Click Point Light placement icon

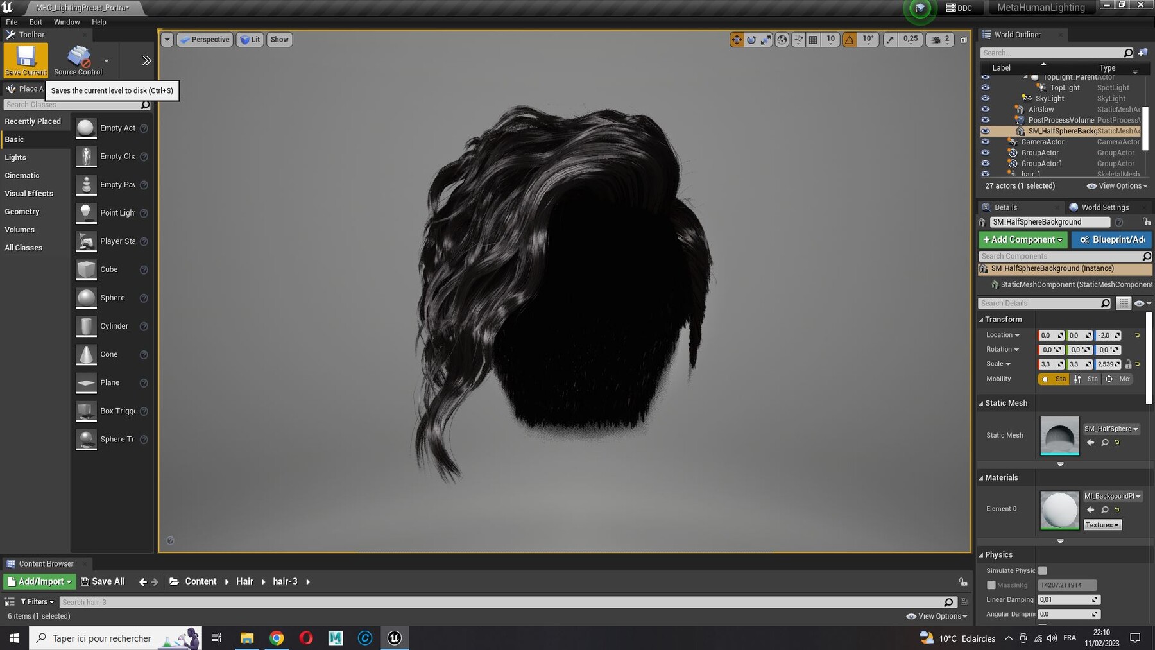[86, 213]
